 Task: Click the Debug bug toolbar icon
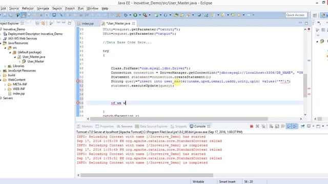126,15
